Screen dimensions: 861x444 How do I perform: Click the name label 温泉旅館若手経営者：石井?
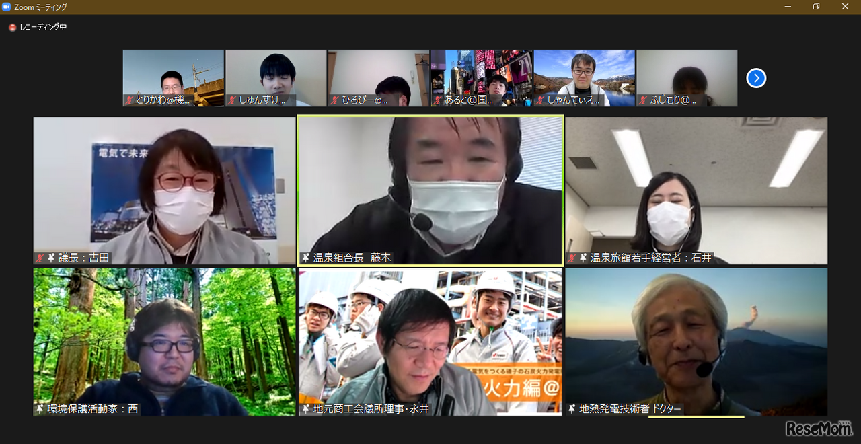pos(651,258)
